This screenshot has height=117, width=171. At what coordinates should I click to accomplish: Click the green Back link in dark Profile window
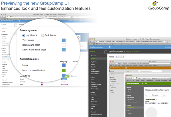93,51
